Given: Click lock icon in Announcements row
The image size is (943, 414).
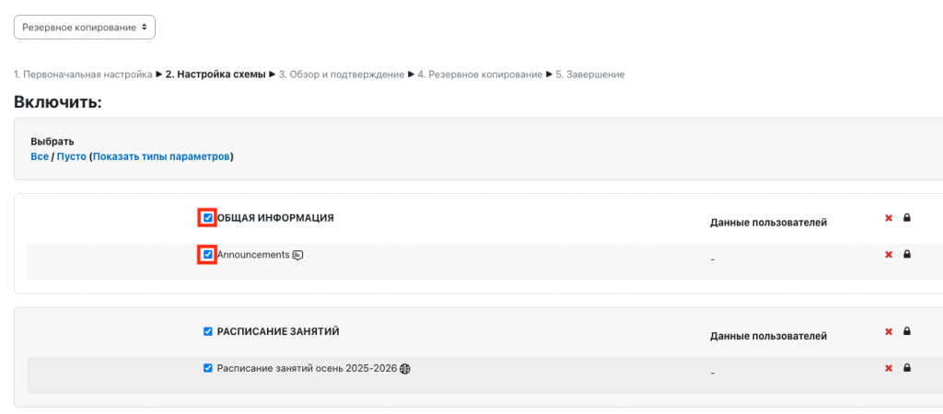Looking at the screenshot, I should [x=907, y=255].
